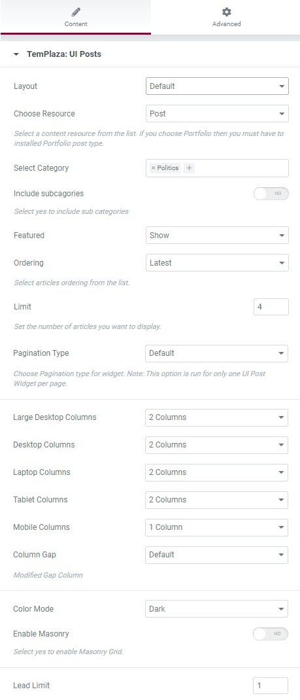Collapse the TemPlaza: UI Posts section
This screenshot has height=700, width=300.
pos(16,54)
